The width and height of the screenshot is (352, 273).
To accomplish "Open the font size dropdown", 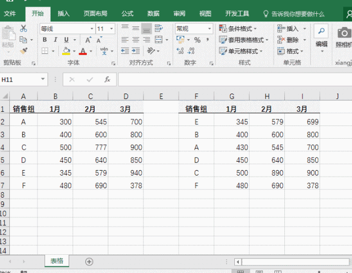I will point(112,29).
